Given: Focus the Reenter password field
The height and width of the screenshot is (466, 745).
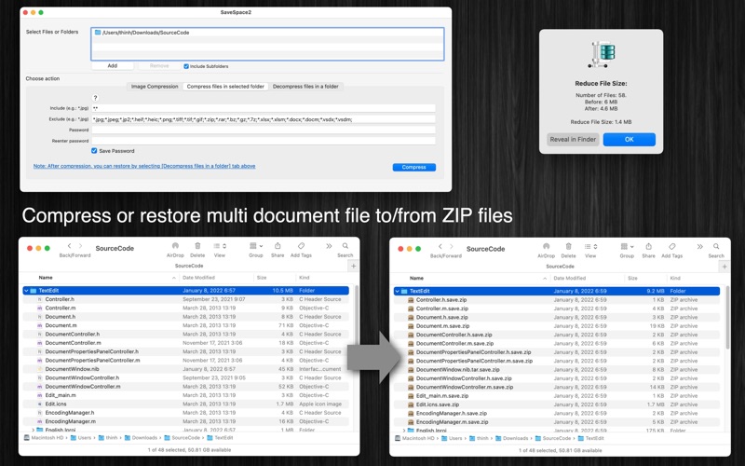Looking at the screenshot, I should (264, 141).
